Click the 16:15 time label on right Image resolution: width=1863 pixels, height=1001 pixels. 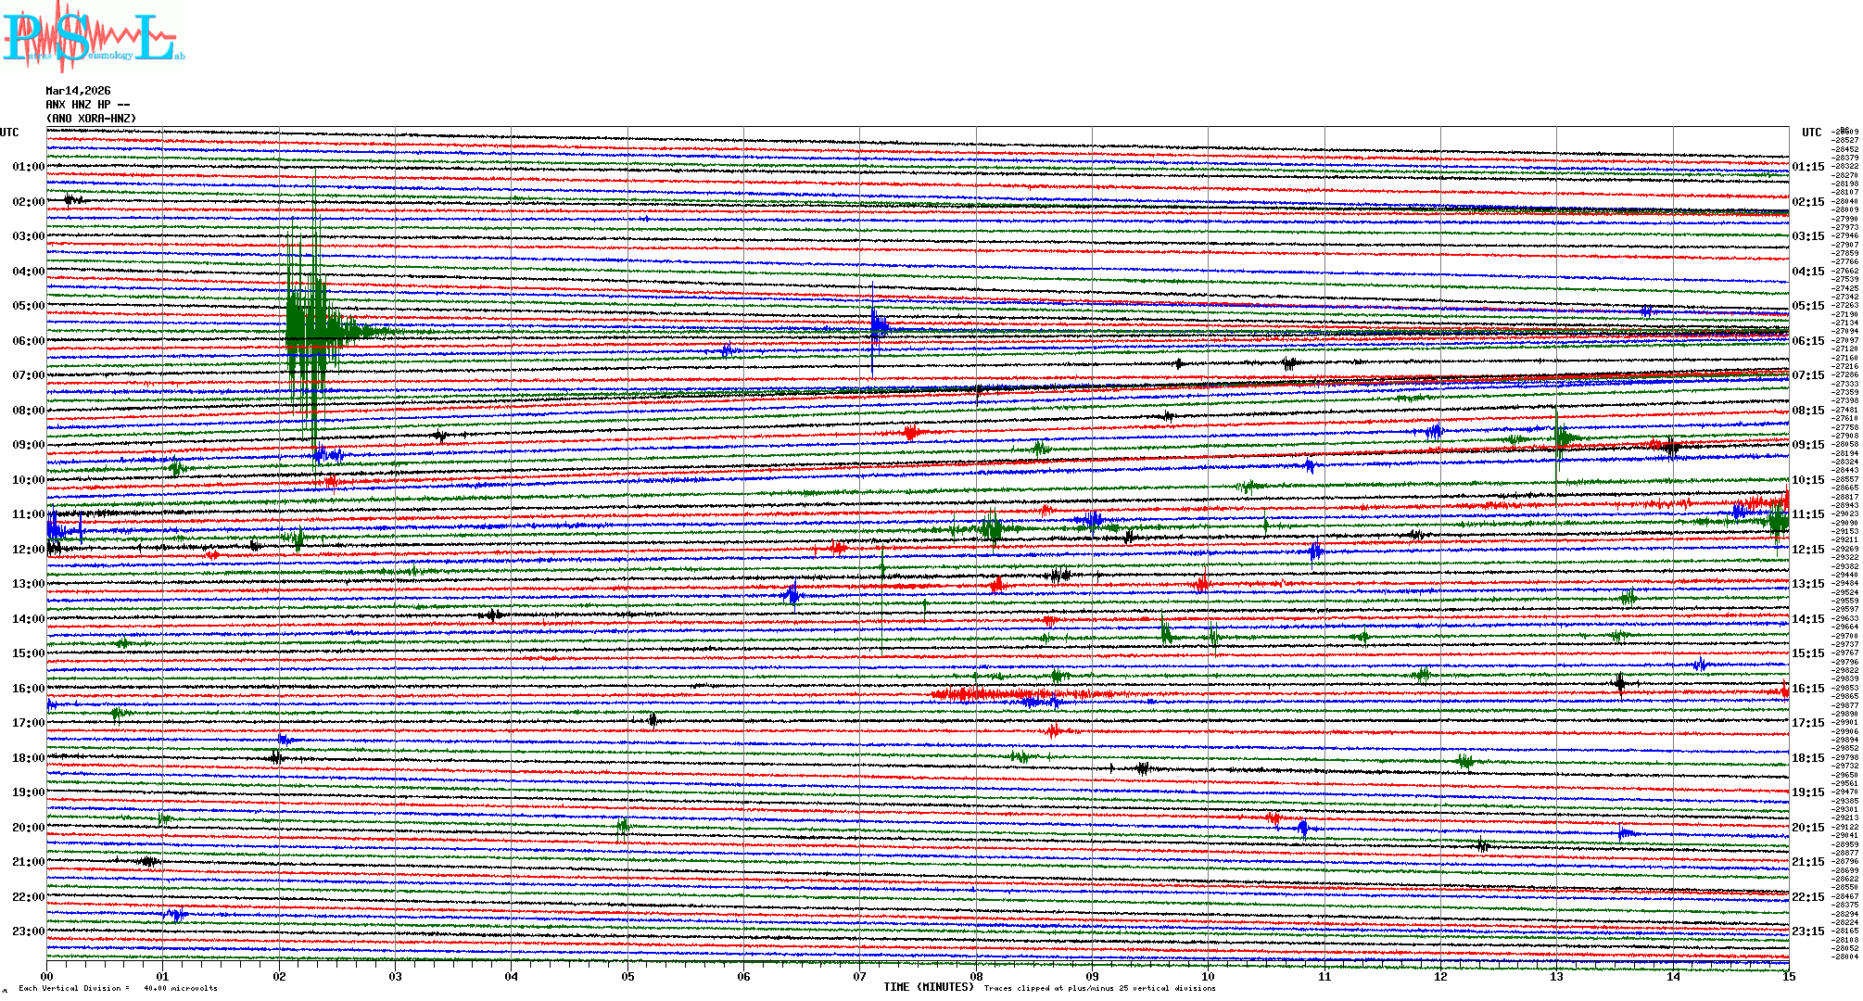(1807, 689)
